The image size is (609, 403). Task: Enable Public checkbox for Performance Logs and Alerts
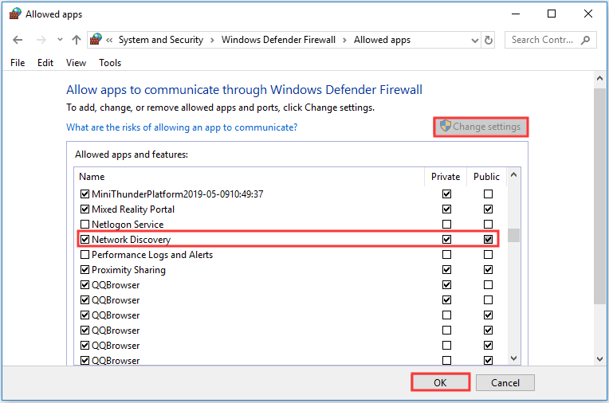pos(488,254)
